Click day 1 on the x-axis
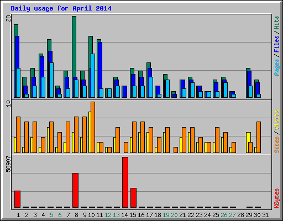283x221 pixels. (x=18, y=215)
